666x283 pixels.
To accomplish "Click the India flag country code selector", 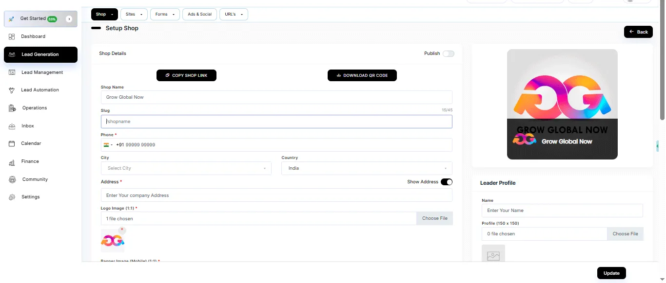I will tap(108, 145).
